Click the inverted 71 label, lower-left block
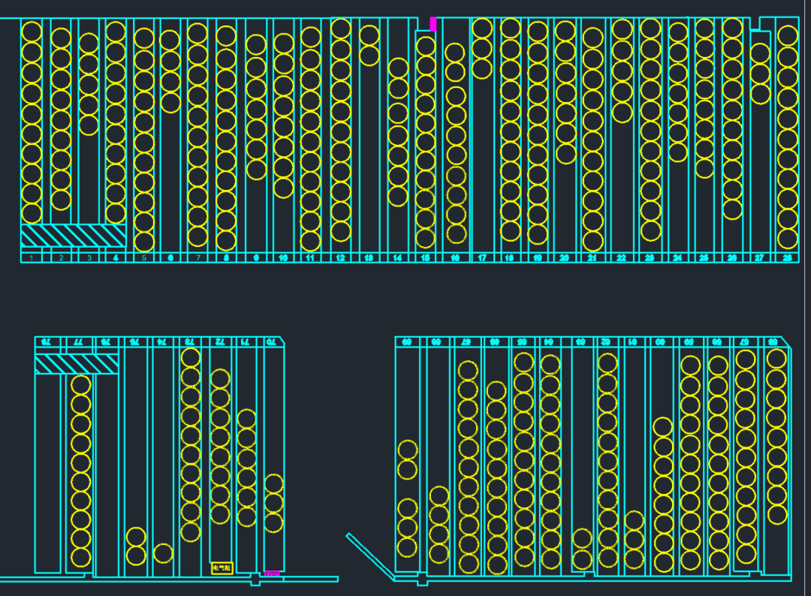Screen dimensions: 811x596 point(246,342)
